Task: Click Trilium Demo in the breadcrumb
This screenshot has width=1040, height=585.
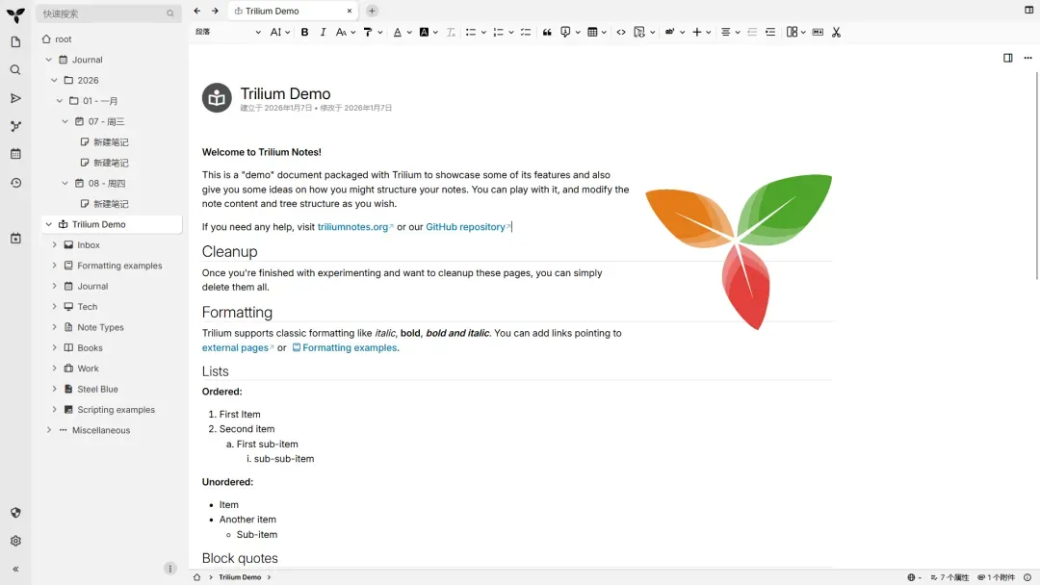Action: coord(240,577)
